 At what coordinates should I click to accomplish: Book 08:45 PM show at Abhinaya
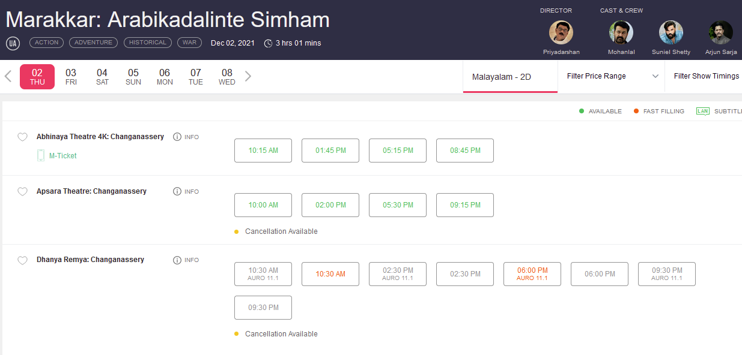click(465, 151)
